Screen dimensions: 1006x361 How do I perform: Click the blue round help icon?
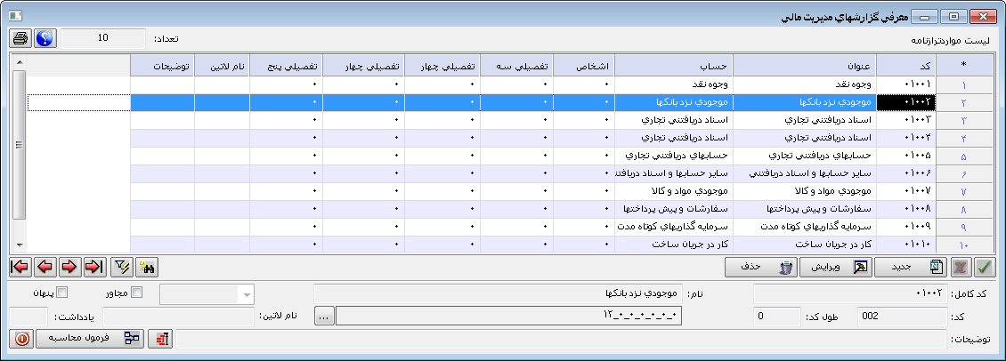point(45,38)
